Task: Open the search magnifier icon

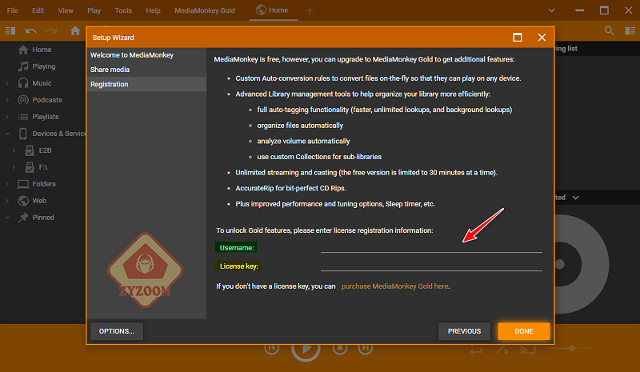Action: pos(610,30)
